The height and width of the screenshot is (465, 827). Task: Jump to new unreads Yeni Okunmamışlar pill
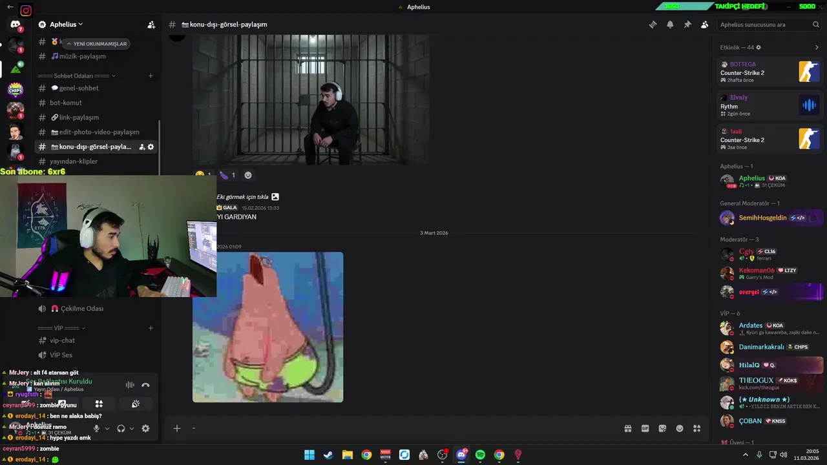click(x=97, y=44)
